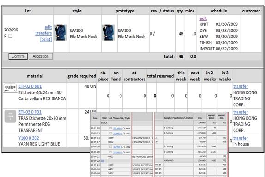
Task: Click the Allocation button
Action: tap(41, 56)
